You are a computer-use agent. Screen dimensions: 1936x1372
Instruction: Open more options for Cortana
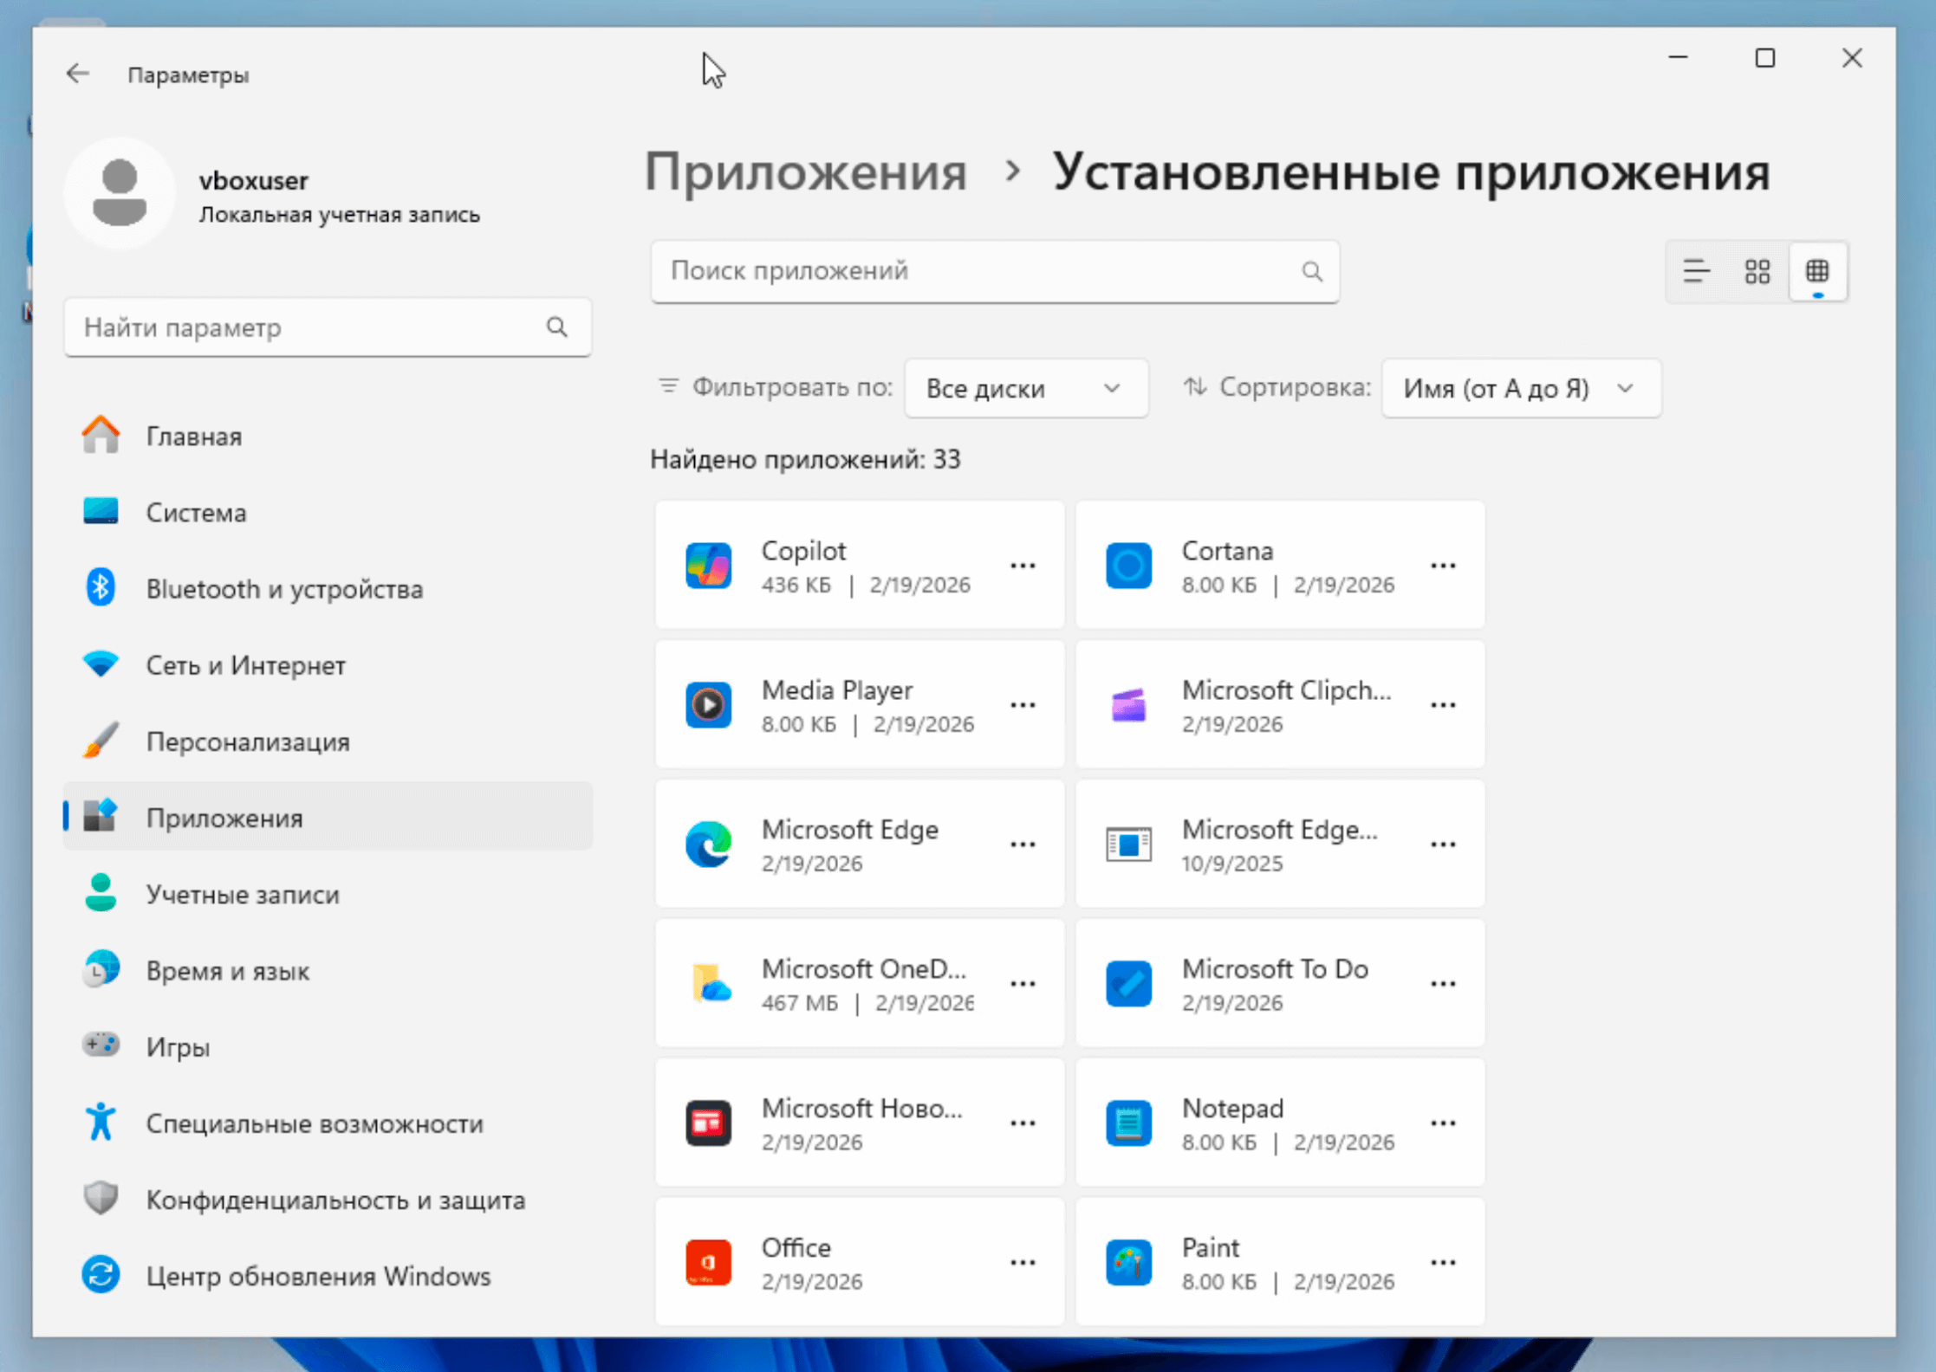pyautogui.click(x=1443, y=566)
